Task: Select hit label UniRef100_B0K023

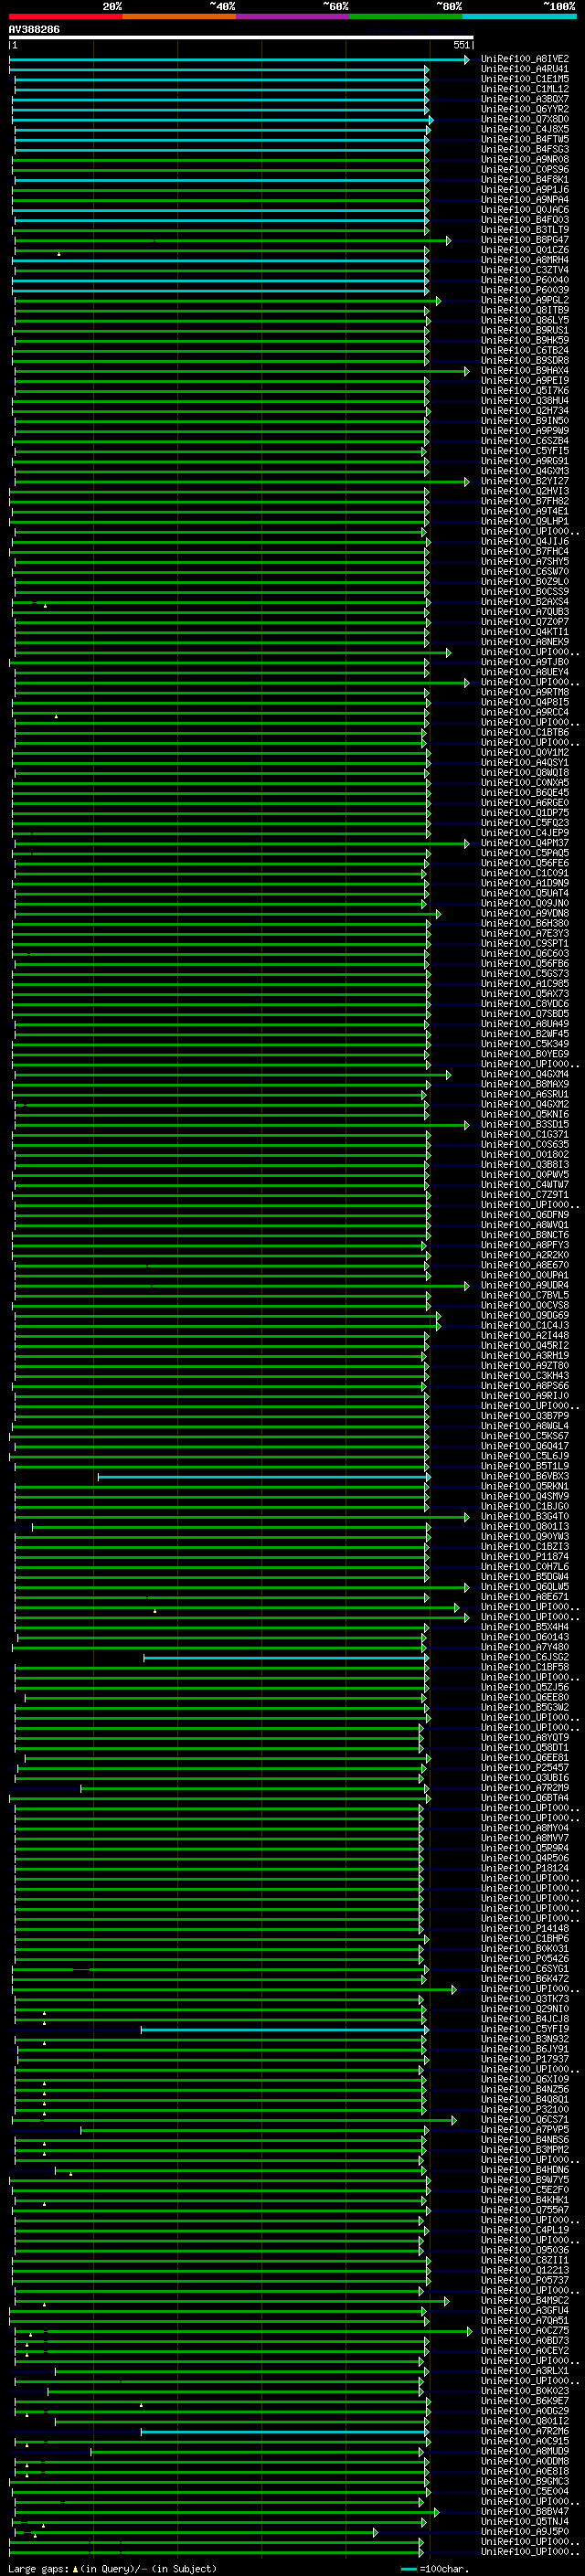Action: click(525, 2390)
